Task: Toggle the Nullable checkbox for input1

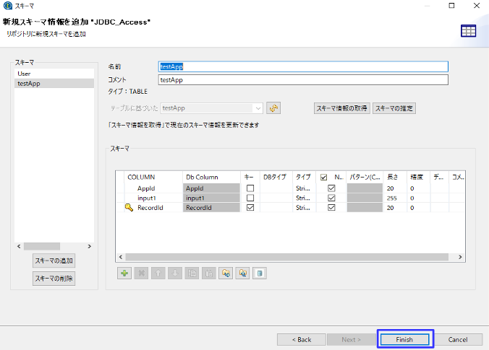Action: [331, 198]
